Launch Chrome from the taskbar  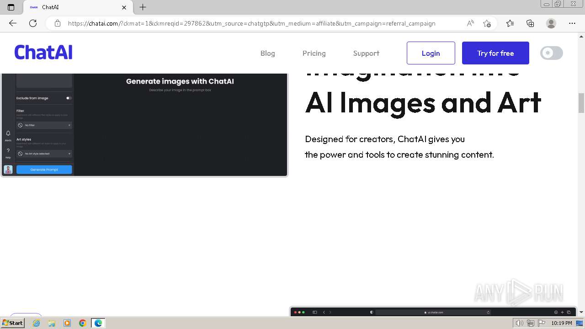coord(83,323)
